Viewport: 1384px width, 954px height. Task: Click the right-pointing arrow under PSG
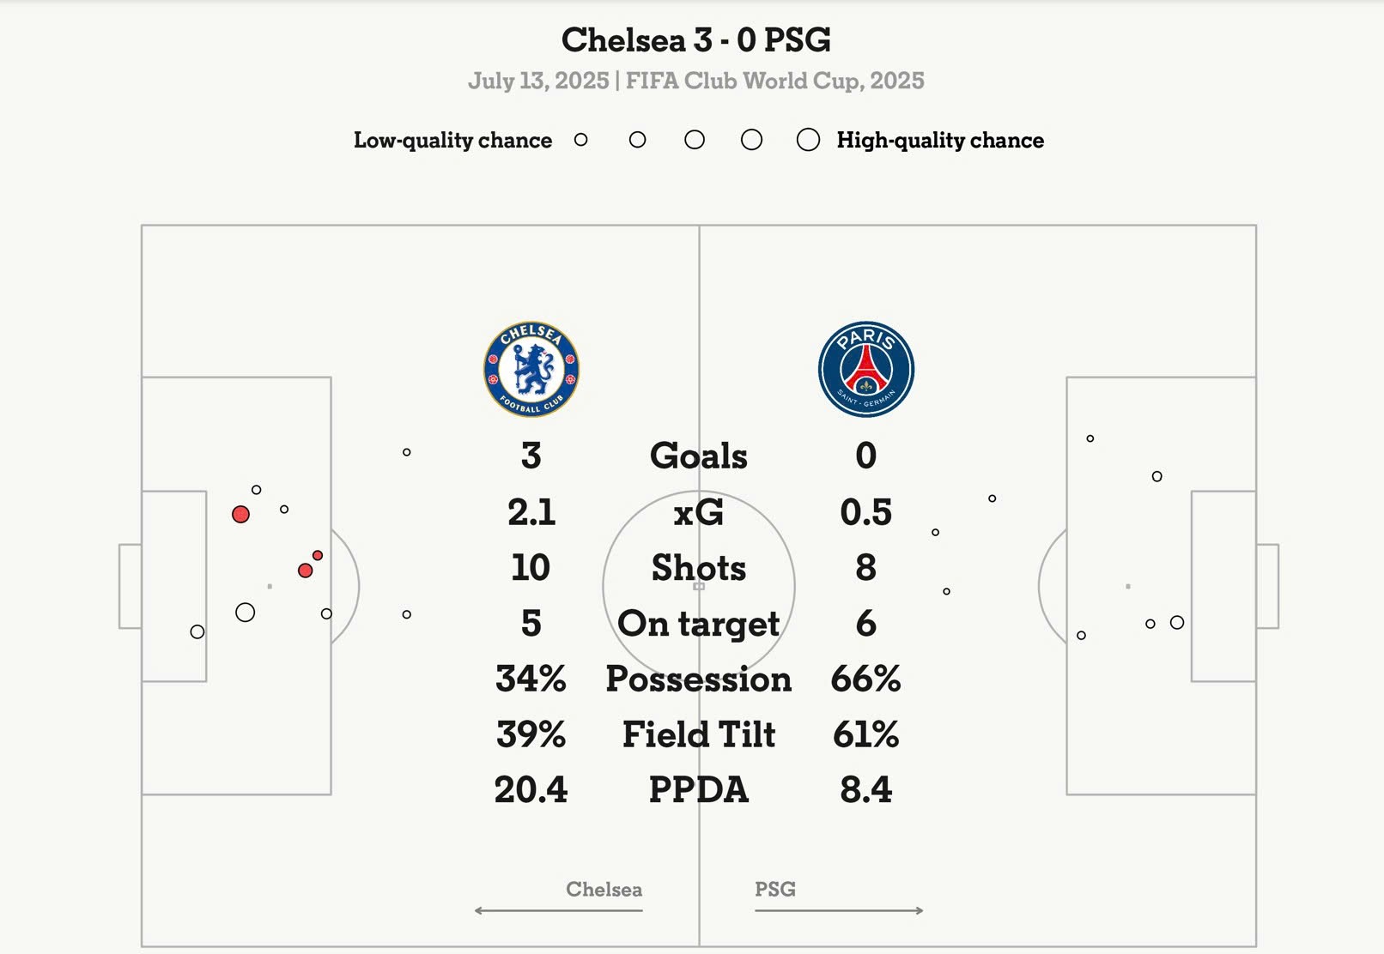pyautogui.click(x=839, y=910)
